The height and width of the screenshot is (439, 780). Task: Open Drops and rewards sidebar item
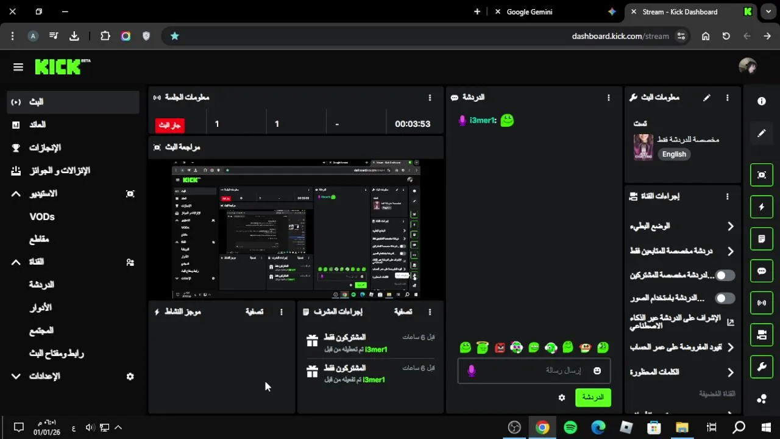coord(73,171)
